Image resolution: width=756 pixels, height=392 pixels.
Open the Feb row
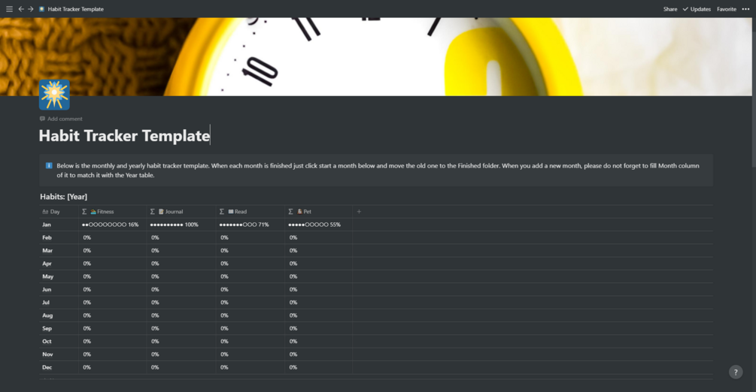[x=47, y=238]
